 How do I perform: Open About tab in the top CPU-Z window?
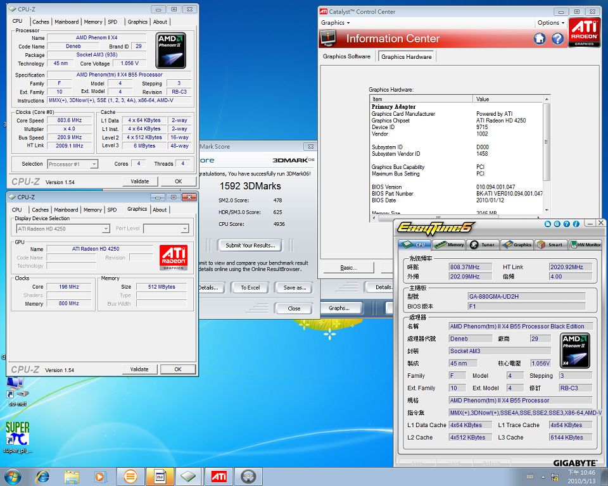click(x=160, y=22)
